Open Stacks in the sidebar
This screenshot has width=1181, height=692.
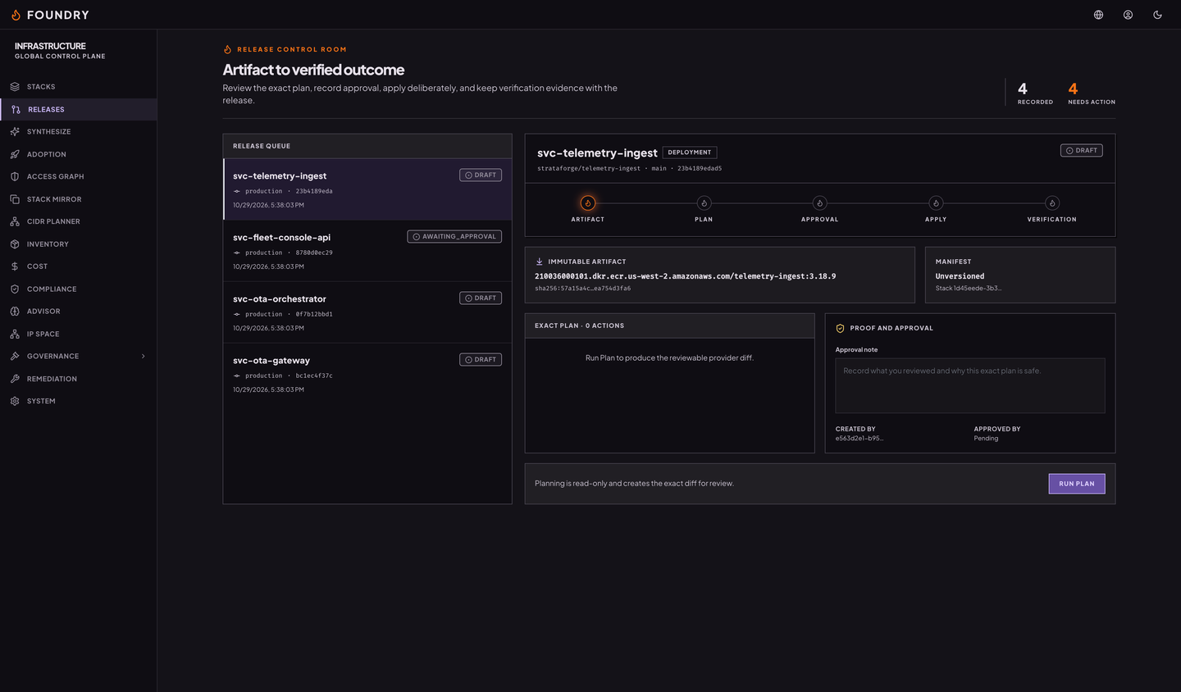(78, 87)
